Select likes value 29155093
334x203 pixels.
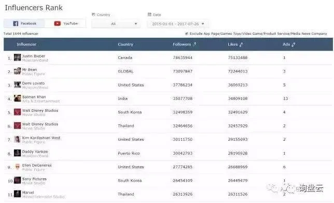238,139
